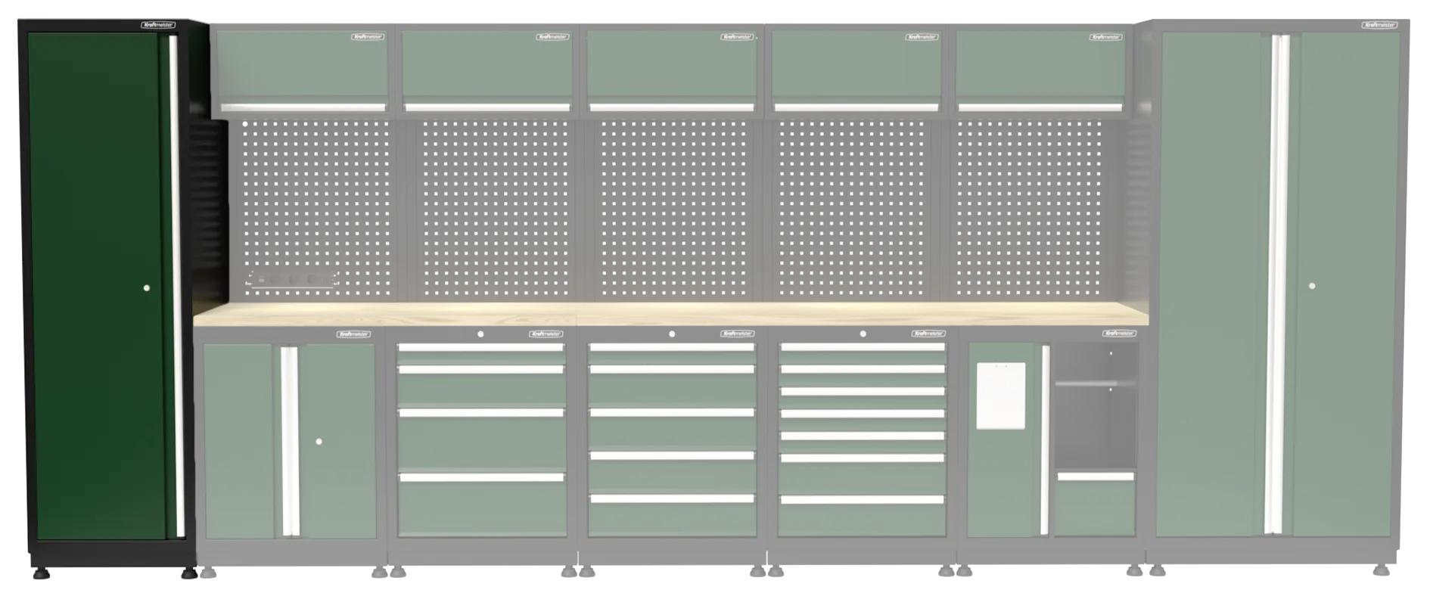
Task: Click the wooden worktop surface
Action: point(671,314)
